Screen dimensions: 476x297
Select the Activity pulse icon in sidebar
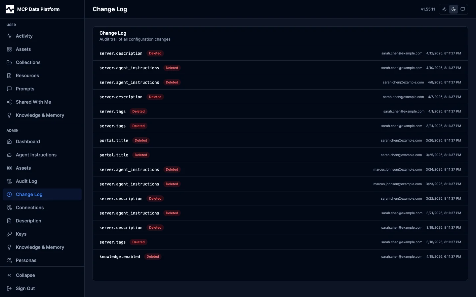point(9,36)
